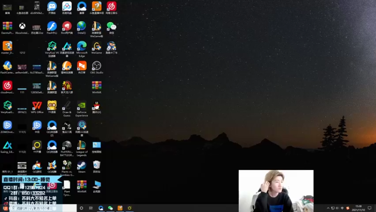Screen dimensions: 376x212
Task: Click the Sogou input tray icon
Action: click(348, 208)
